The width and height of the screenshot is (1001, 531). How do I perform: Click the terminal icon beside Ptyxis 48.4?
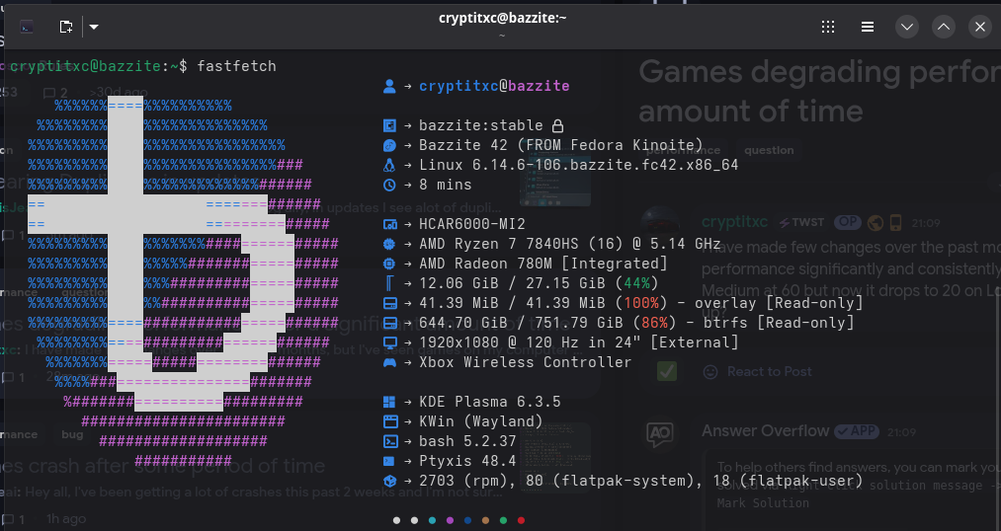tap(389, 462)
